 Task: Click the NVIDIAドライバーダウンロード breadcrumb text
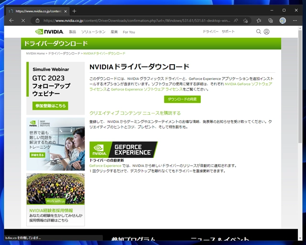pyautogui.click(x=104, y=53)
